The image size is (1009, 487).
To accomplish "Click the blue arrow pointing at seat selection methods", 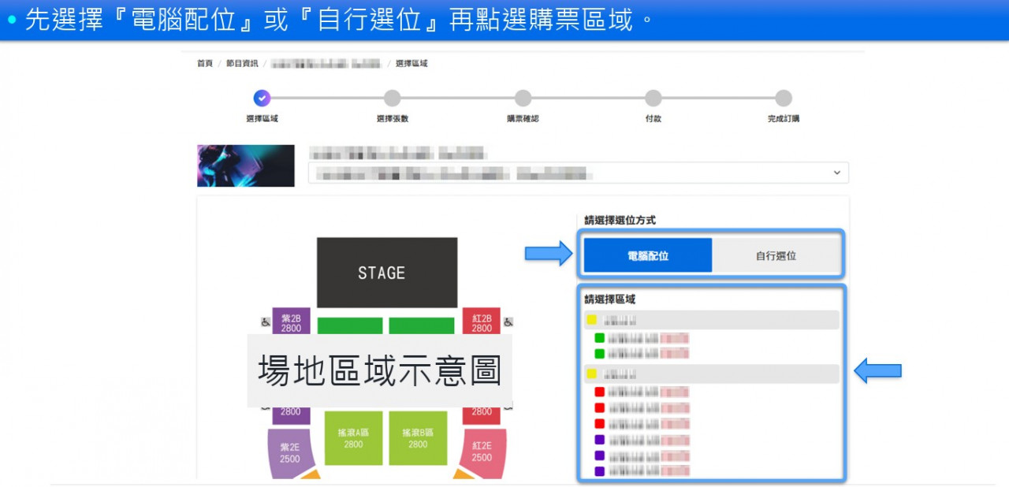I will point(548,254).
